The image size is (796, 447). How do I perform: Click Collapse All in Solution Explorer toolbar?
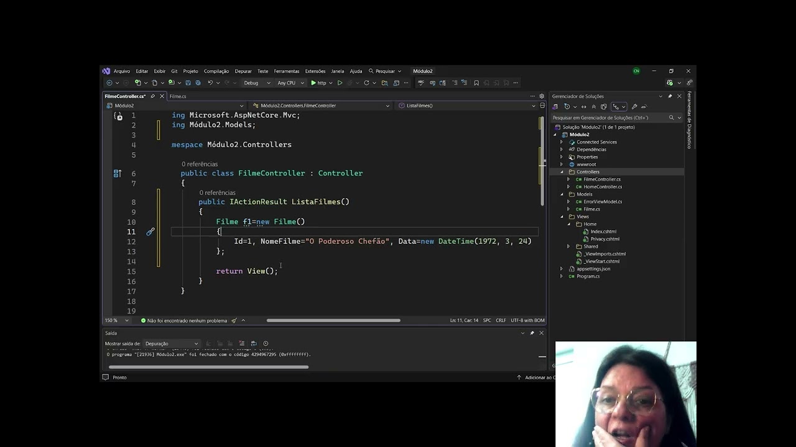[593, 107]
